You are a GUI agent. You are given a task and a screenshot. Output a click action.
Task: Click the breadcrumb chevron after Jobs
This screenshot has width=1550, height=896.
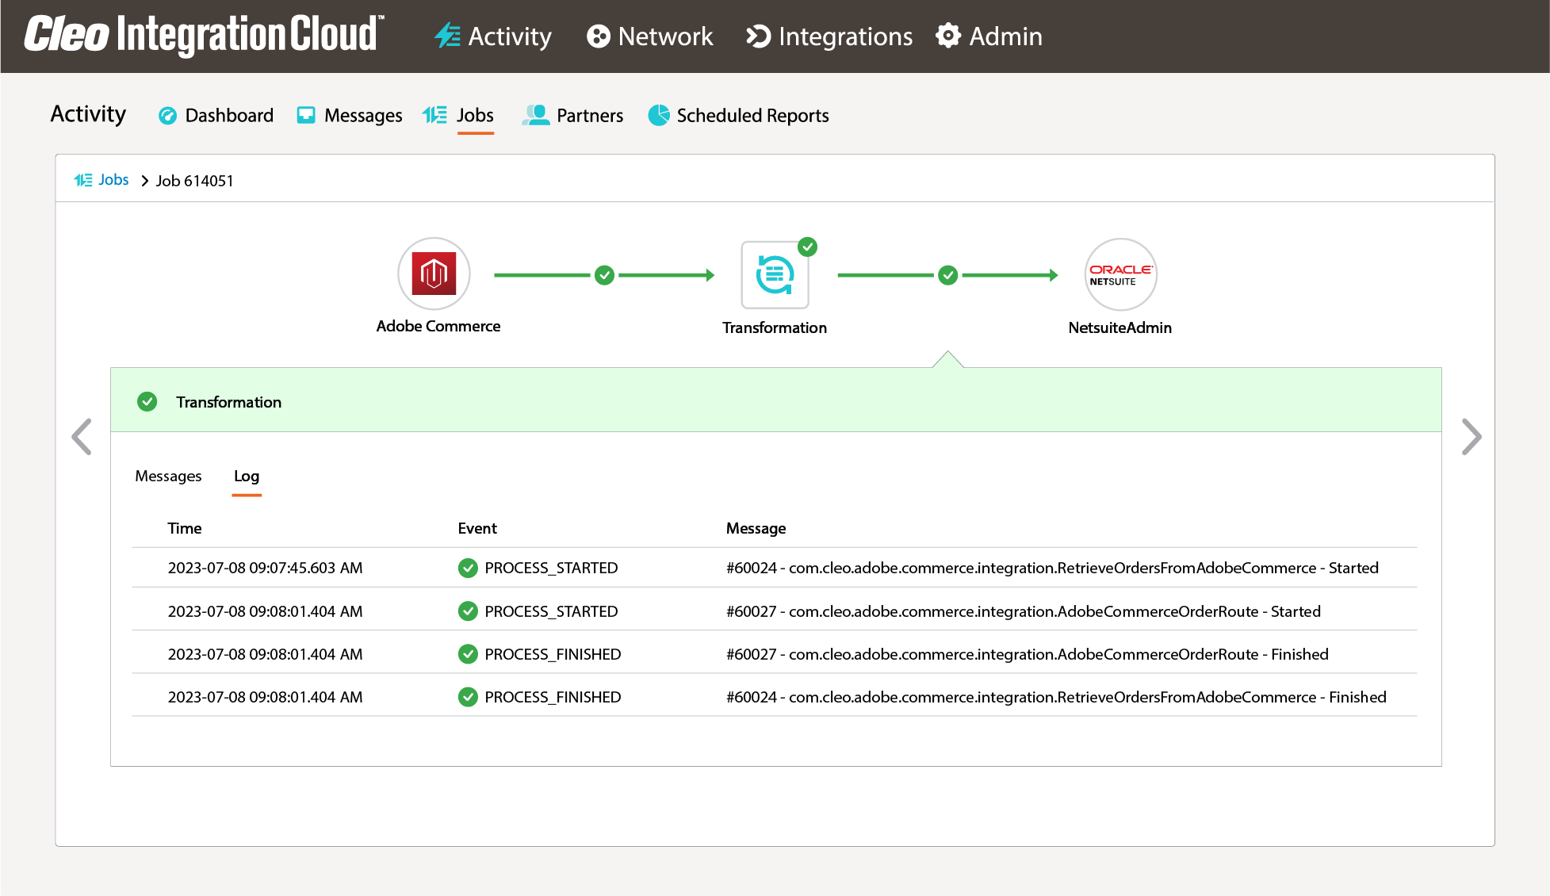coord(144,181)
